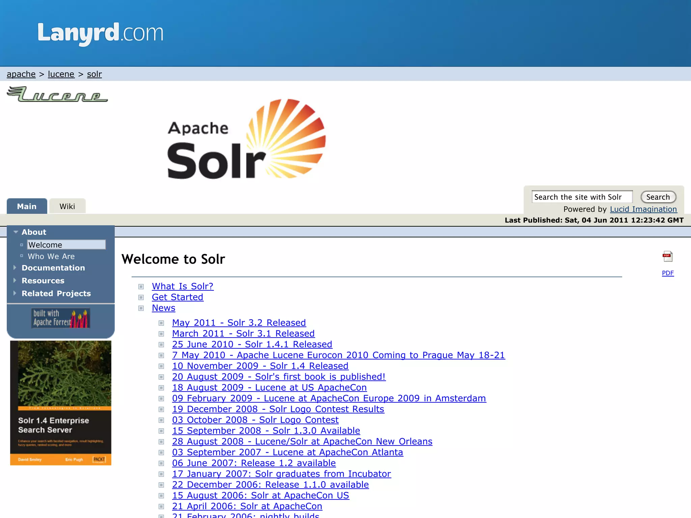Click the Apache Solr sun logo
Screen dimensions: 691x518
247,139
